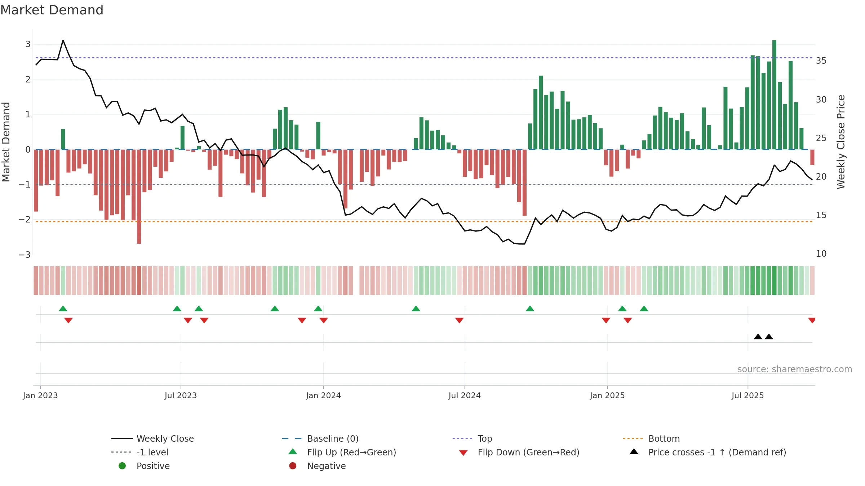Click the darkest red heat strip cell

click(x=139, y=280)
